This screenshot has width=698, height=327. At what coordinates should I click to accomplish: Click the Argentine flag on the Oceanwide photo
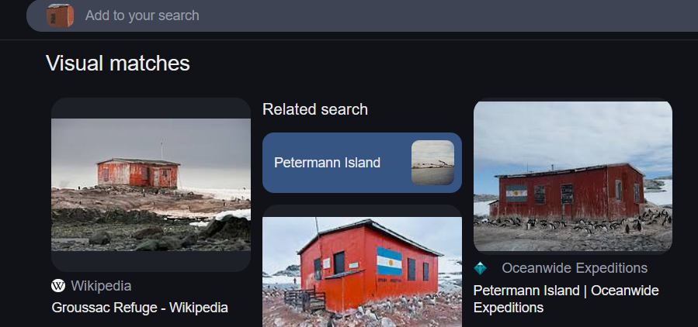(516, 191)
